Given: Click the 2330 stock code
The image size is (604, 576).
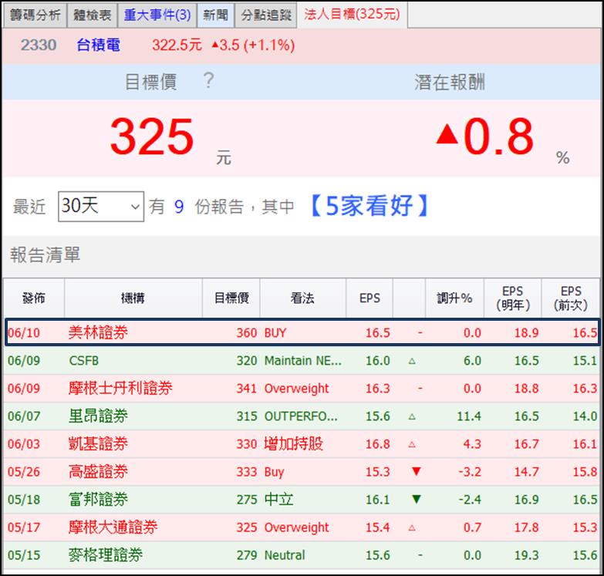Looking at the screenshot, I should click(x=39, y=45).
